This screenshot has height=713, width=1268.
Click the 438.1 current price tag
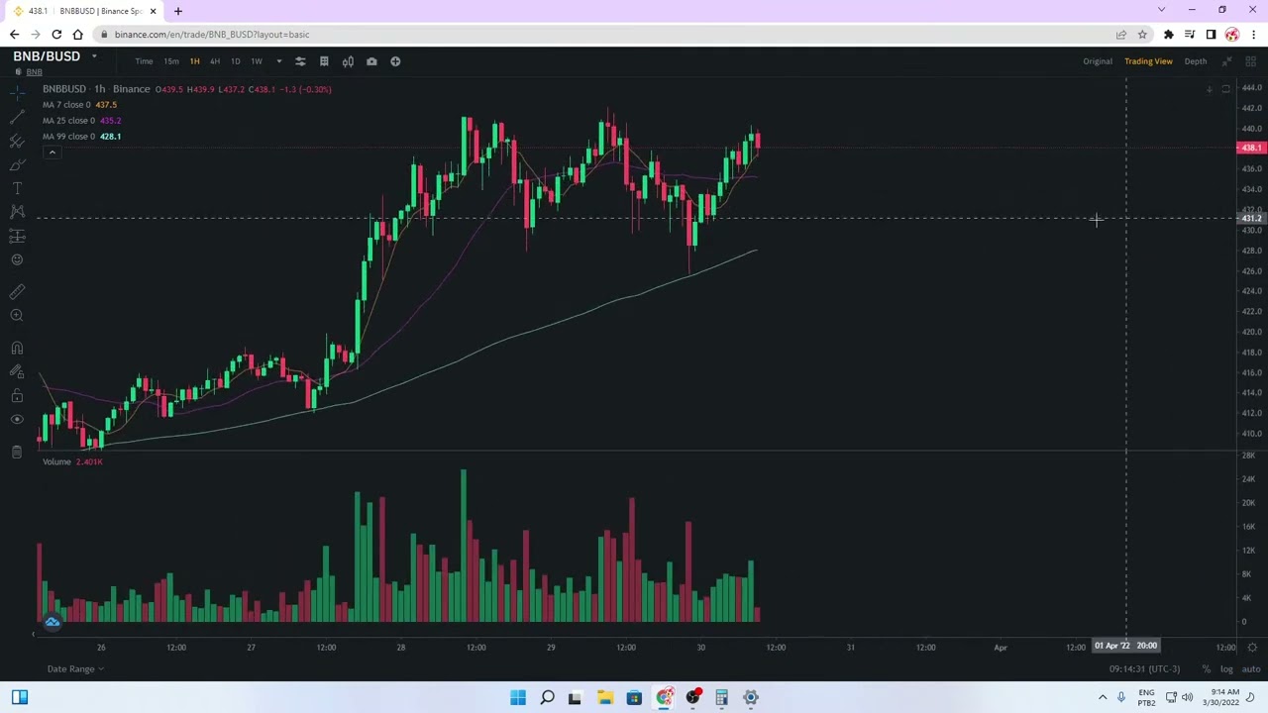pyautogui.click(x=1250, y=149)
